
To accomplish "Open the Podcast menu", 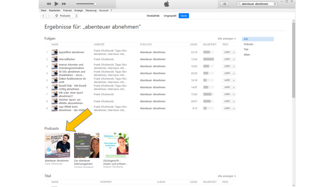I will coord(67,10).
